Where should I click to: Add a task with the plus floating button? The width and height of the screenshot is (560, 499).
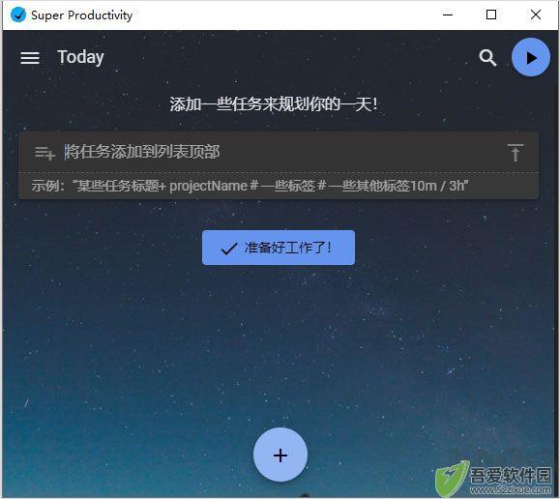pos(280,455)
